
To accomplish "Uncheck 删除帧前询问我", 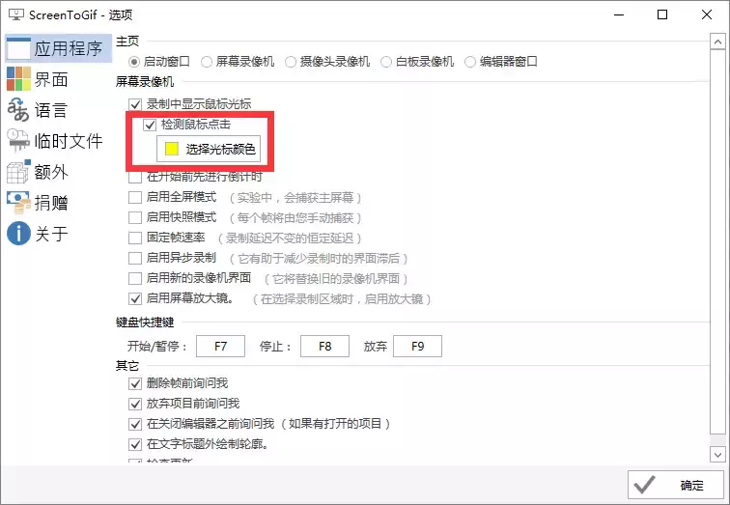I will (x=135, y=383).
